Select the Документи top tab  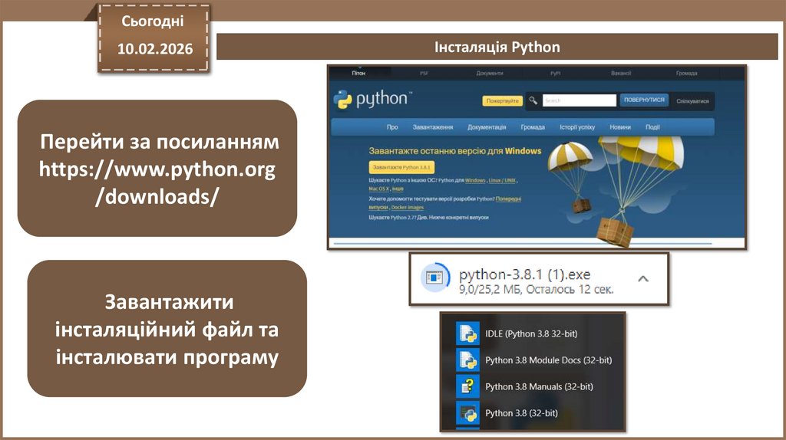490,73
